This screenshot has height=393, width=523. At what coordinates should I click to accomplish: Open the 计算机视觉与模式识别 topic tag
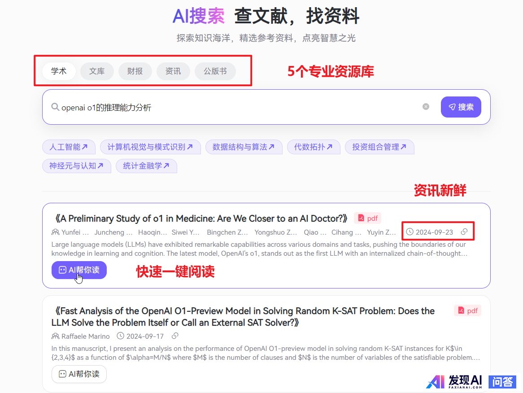[150, 147]
